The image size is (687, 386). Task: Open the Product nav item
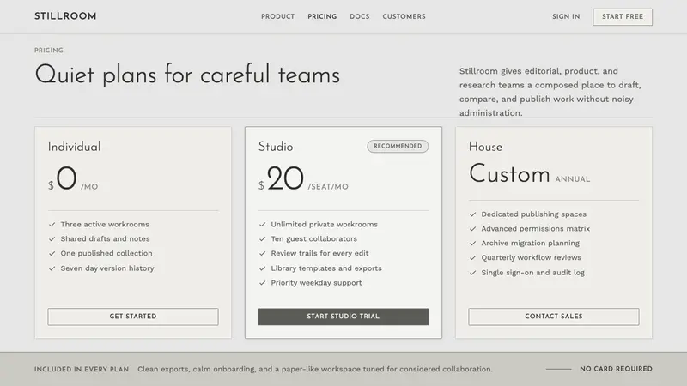pos(277,16)
